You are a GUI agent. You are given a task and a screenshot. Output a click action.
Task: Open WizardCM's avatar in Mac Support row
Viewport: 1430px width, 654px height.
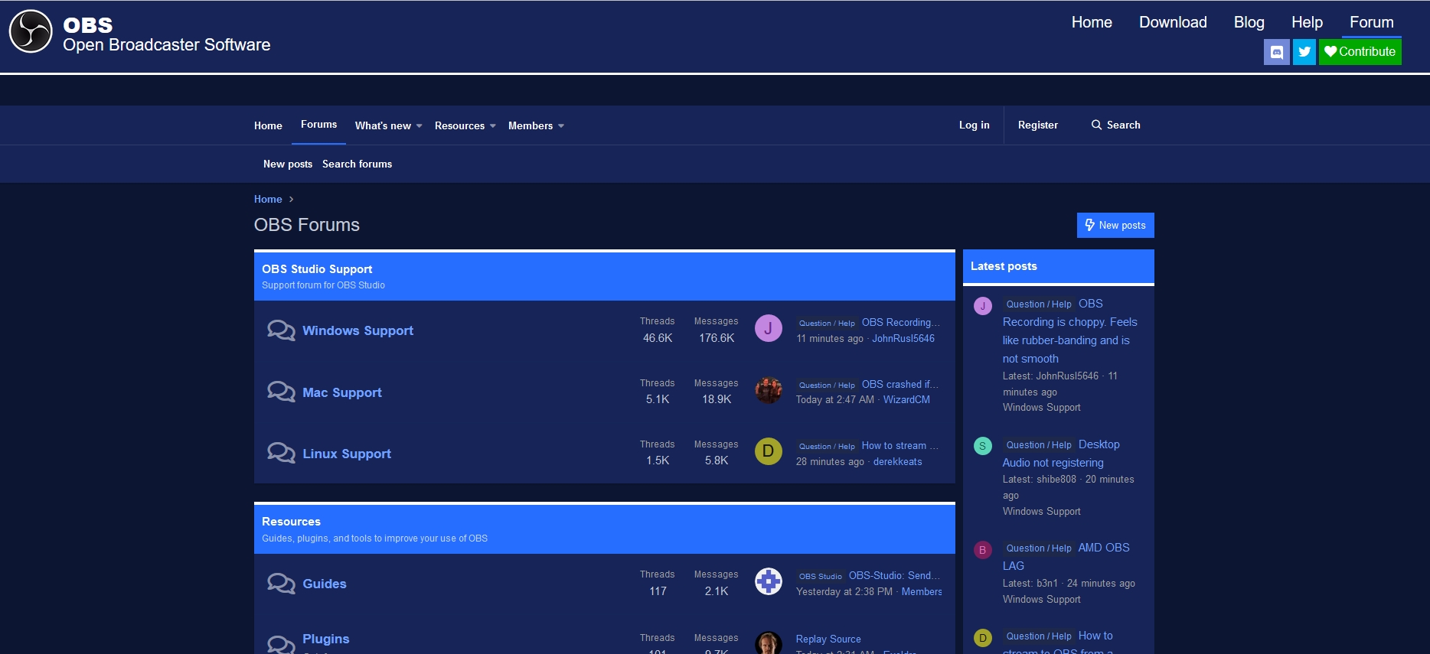click(x=769, y=390)
